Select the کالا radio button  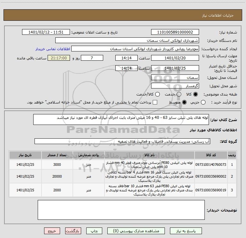coord(196,94)
